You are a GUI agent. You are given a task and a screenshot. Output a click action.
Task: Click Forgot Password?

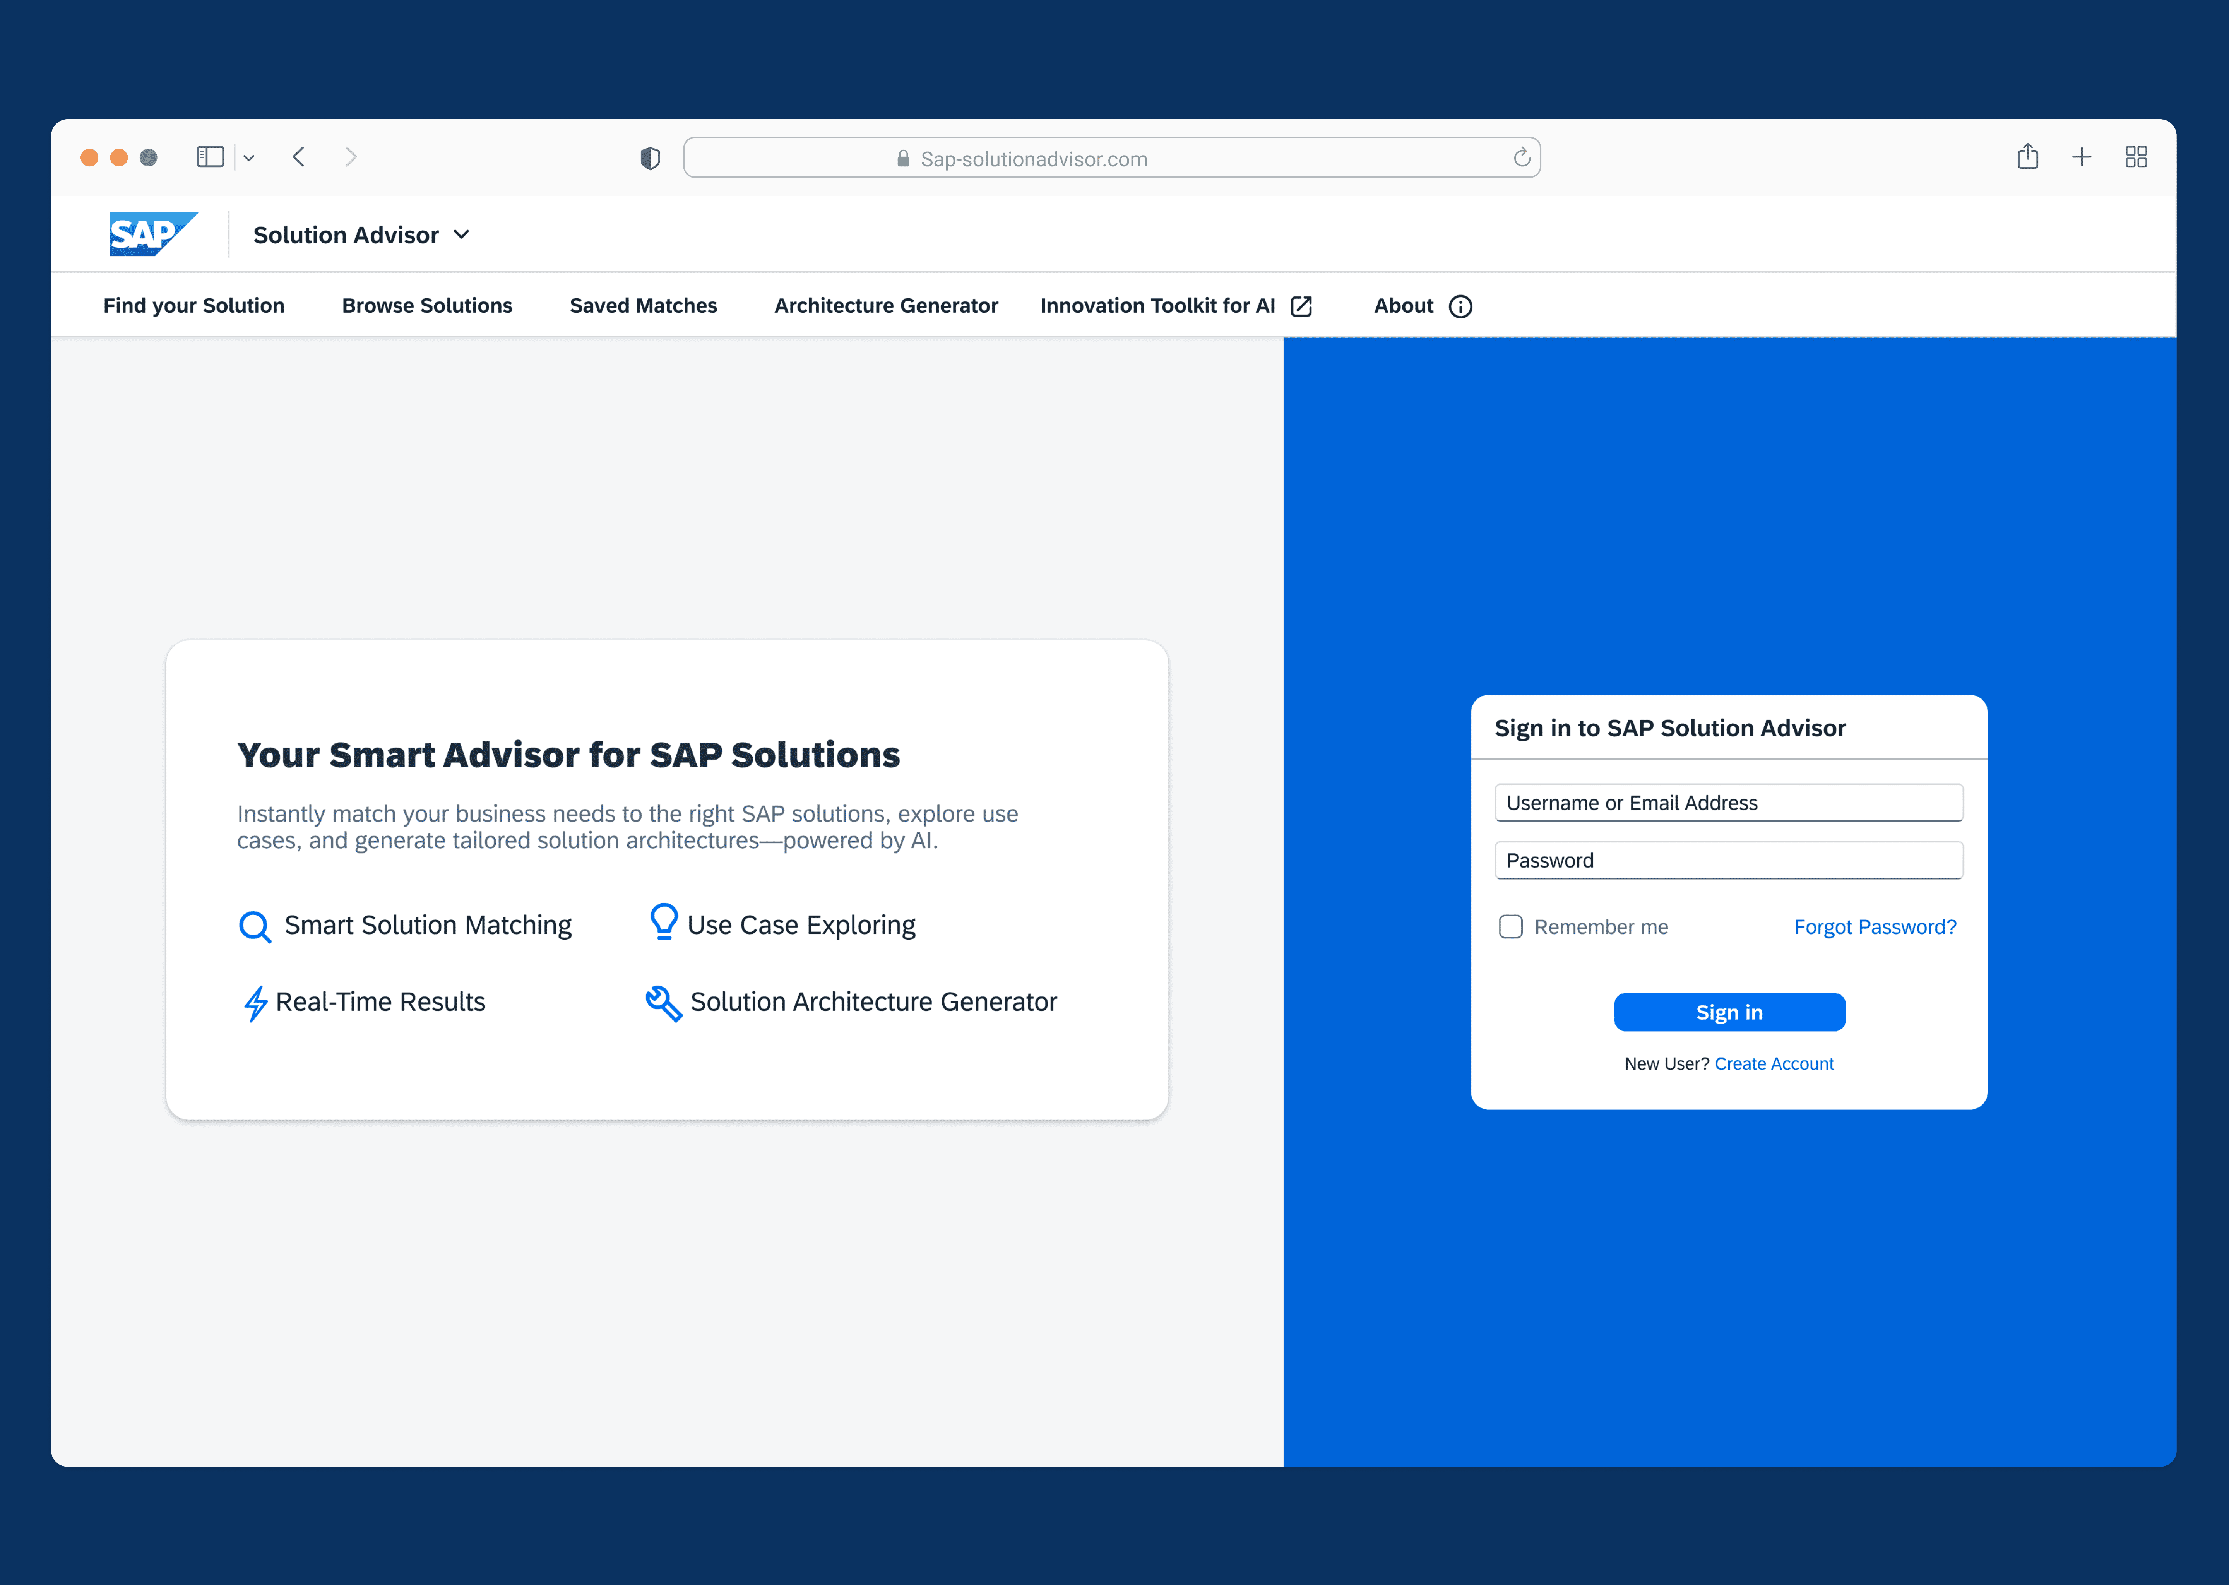tap(1875, 926)
